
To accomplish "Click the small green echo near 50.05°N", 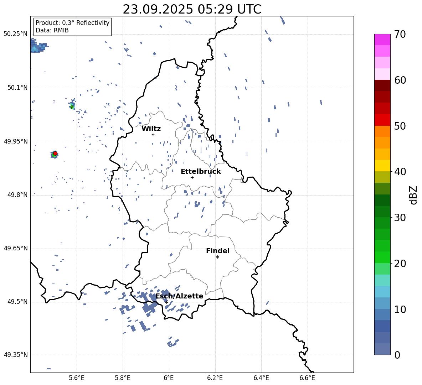I will point(72,106).
